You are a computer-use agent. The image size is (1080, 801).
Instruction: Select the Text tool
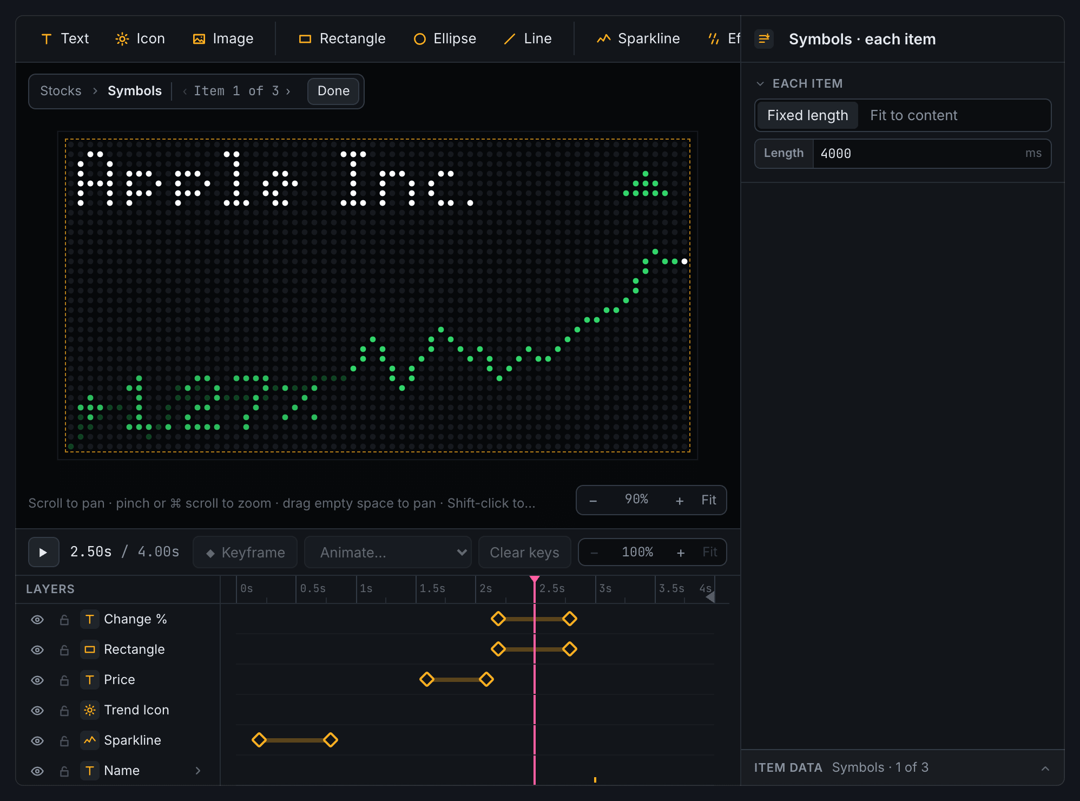(x=65, y=39)
